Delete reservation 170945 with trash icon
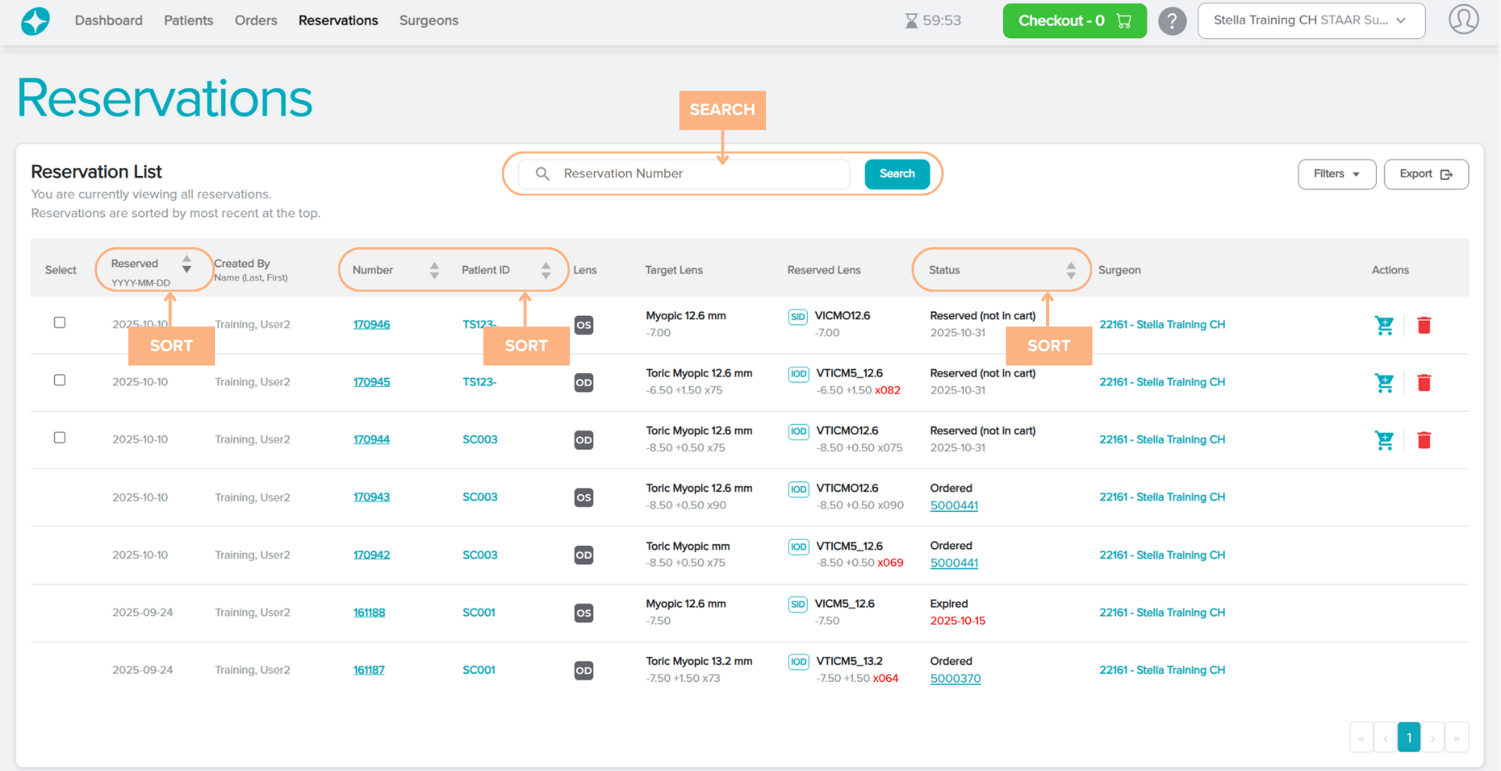 1424,382
